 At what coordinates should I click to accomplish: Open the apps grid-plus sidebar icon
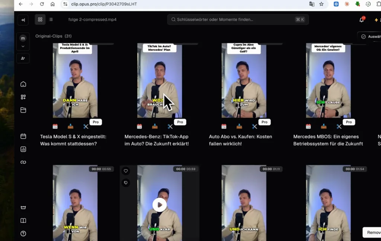[23, 97]
